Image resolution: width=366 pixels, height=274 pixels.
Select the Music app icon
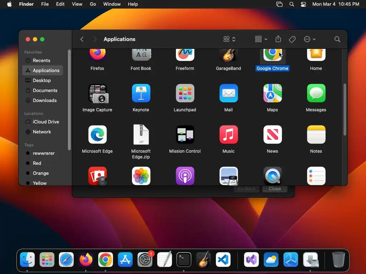pos(228,135)
